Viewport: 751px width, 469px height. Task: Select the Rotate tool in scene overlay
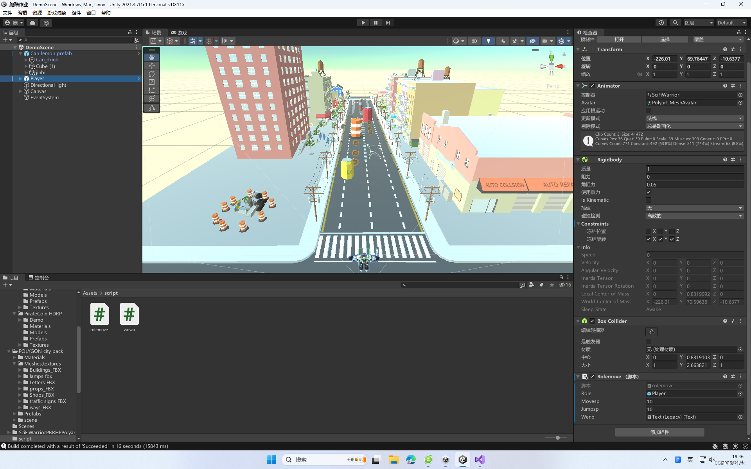[152, 74]
